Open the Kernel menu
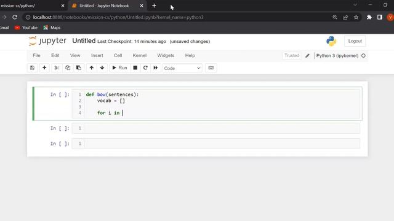The height and width of the screenshot is (221, 394). click(140, 56)
